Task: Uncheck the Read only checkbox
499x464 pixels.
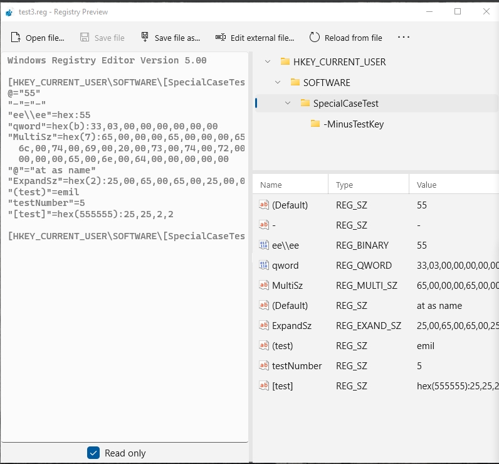Action: point(93,453)
